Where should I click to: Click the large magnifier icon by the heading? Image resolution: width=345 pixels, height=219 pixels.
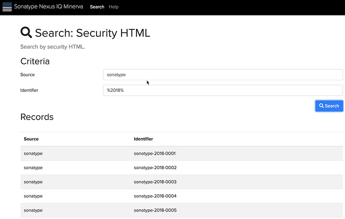point(26,32)
